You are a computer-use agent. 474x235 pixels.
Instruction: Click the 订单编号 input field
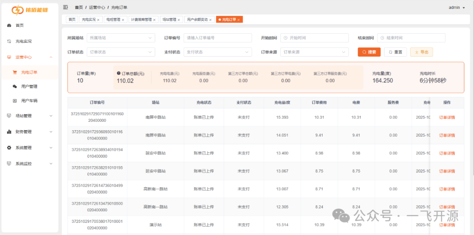tap(217, 38)
